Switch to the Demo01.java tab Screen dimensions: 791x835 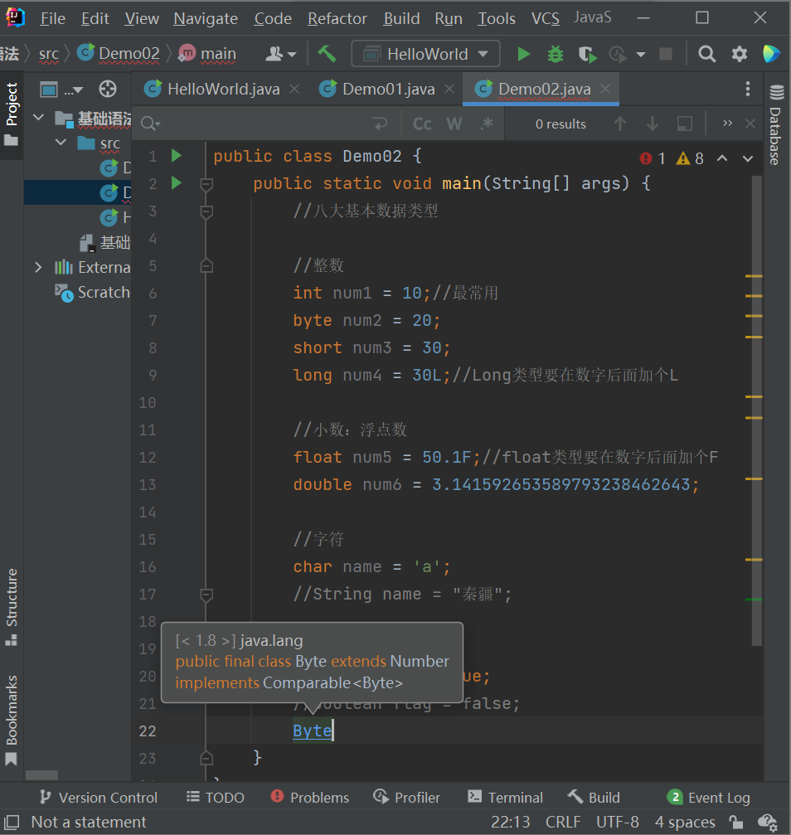(377, 90)
